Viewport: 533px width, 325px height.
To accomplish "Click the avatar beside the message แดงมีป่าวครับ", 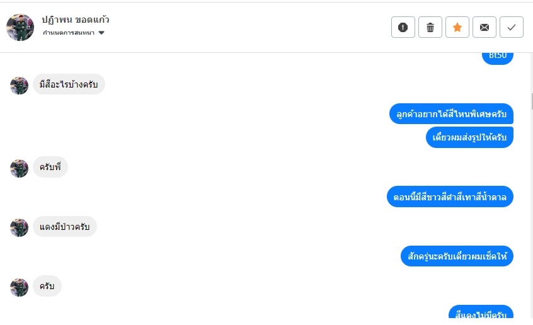I will 20,227.
